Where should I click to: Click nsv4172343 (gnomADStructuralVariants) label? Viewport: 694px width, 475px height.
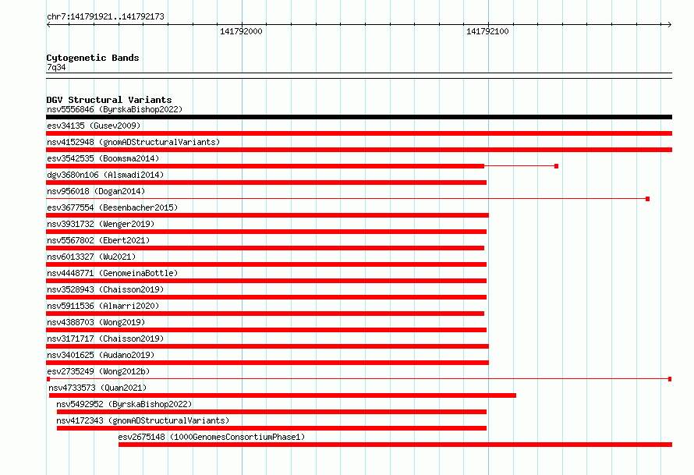coord(143,420)
